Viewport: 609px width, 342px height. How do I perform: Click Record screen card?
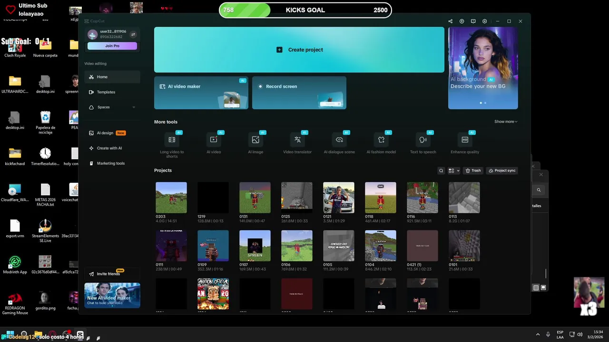point(299,93)
